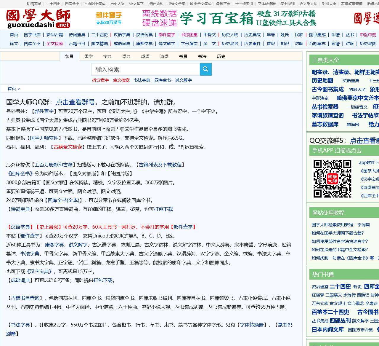Open the 上百万册影印古籍 link

[x=54, y=165]
